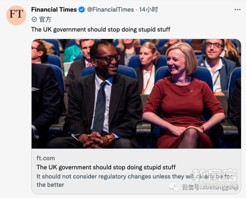
Task: Click the WeChat logo icon in watermark
Action: (x=174, y=187)
